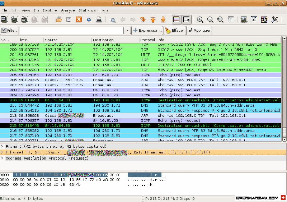The image size is (287, 202).
Task: Reset zoom to normal size
Action: click(x=220, y=19)
